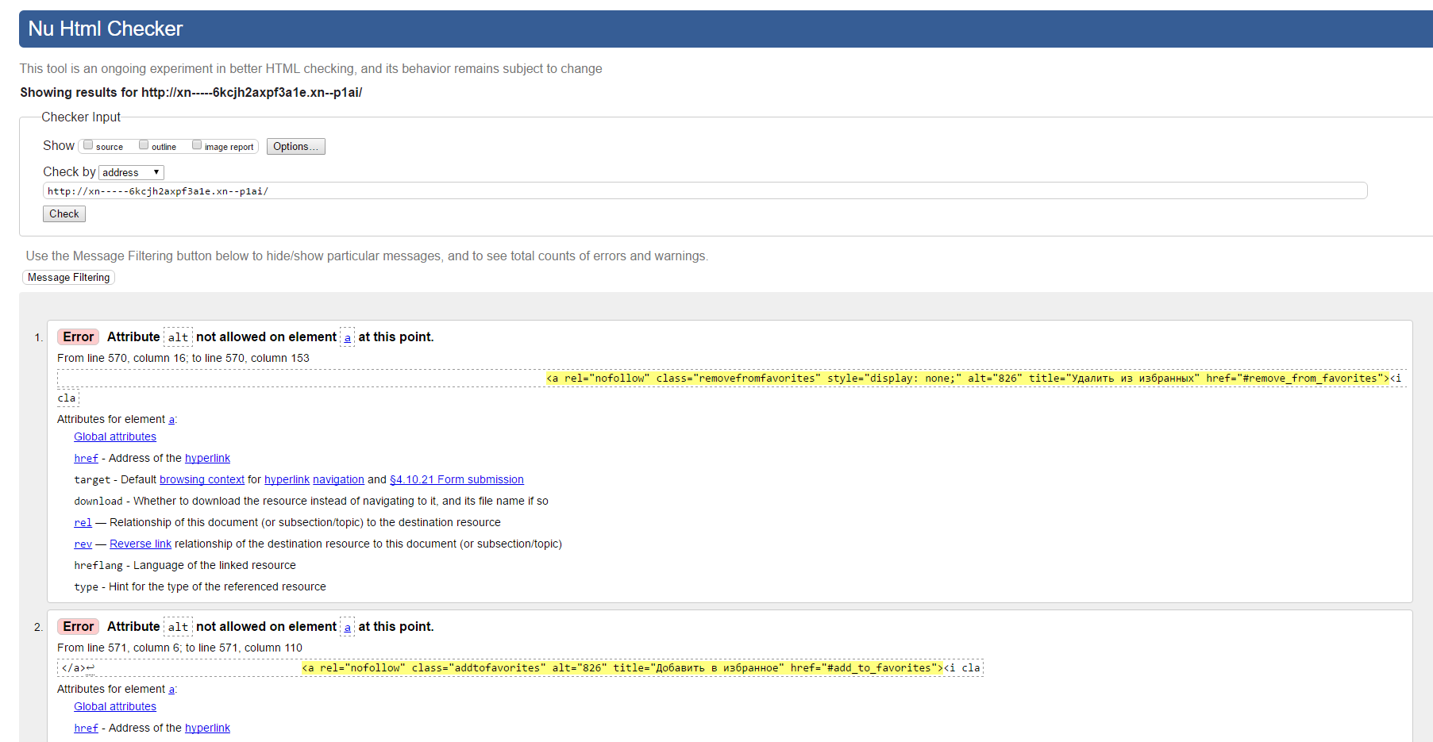Click the 'Showing results for' URL text
This screenshot has width=1433, height=742.
tap(252, 93)
